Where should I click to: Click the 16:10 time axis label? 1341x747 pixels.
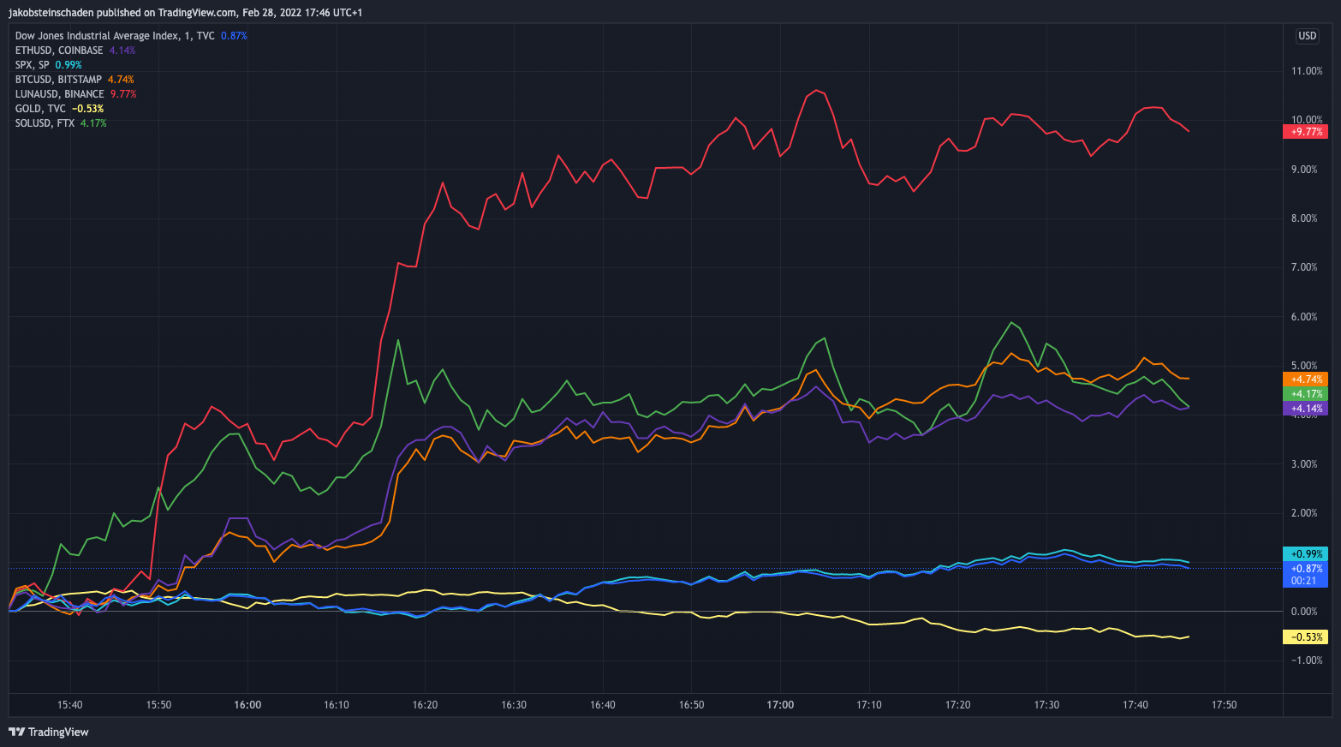(337, 705)
